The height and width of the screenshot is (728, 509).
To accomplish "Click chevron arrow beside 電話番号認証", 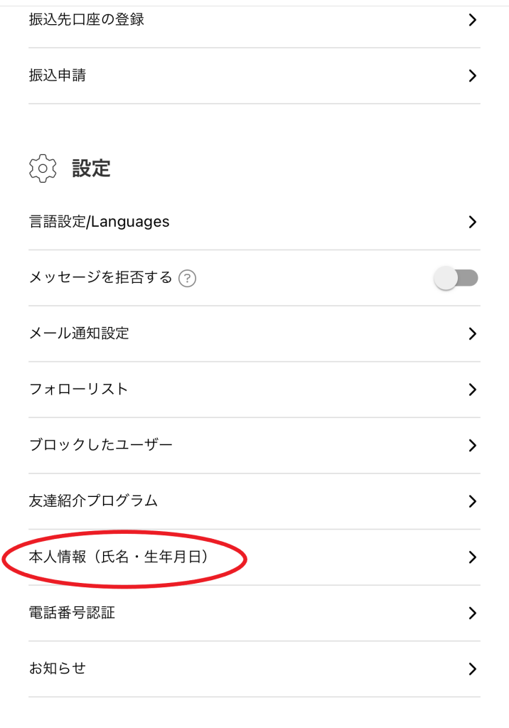I will click(473, 613).
